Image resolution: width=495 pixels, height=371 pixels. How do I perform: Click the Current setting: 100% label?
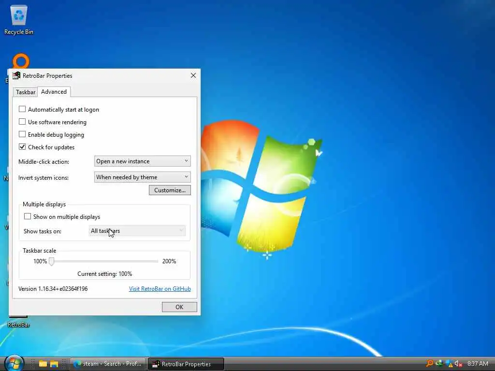click(x=105, y=274)
